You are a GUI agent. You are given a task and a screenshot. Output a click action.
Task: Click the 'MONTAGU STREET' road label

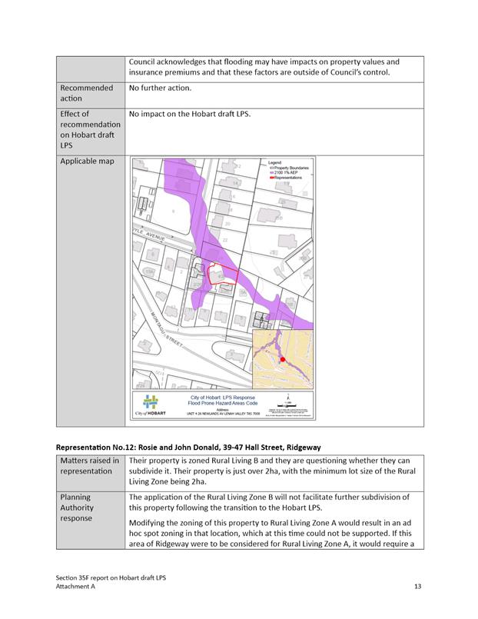[167, 329]
